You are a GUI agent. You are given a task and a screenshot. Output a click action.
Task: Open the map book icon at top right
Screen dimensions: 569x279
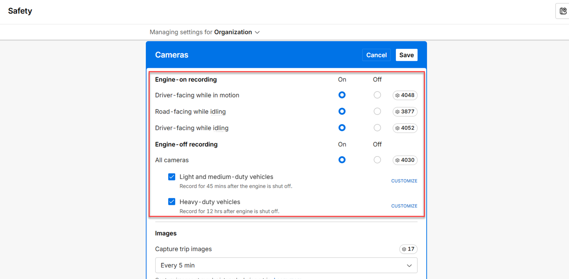click(563, 11)
